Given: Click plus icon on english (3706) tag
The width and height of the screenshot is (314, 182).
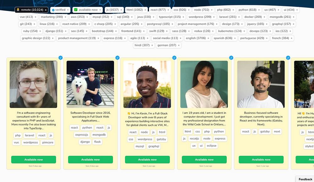Looking at the screenshot, I should pos(208,38).
